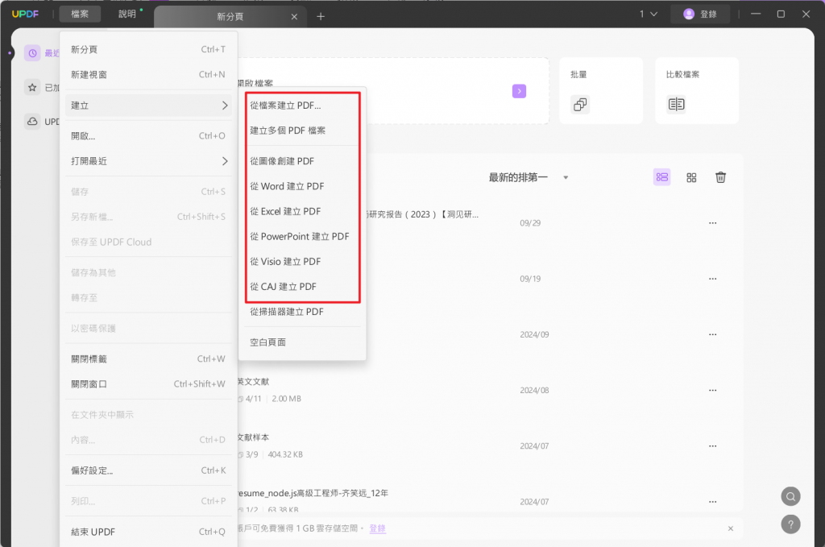825x547 pixels.
Task: Choose 新分頁 from the file menu
Action: click(148, 49)
